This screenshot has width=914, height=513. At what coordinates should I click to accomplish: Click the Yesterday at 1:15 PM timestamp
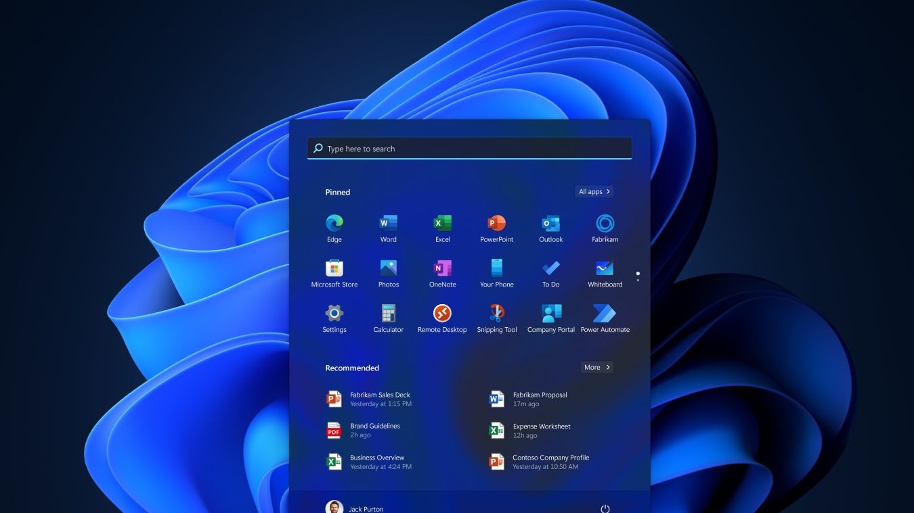(380, 404)
